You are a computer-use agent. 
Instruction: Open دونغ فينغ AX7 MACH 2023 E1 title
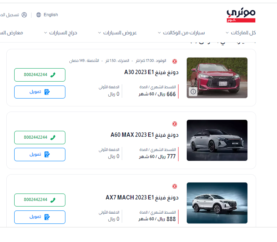click(x=142, y=197)
